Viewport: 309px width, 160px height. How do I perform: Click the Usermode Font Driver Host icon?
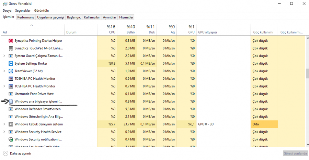click(x=11, y=94)
